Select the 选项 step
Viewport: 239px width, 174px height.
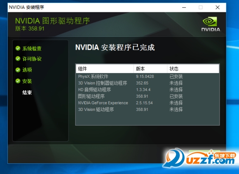pyautogui.click(x=27, y=70)
